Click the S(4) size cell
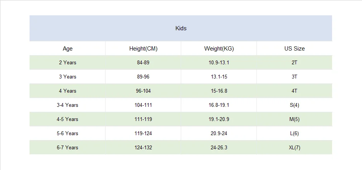 coord(294,105)
